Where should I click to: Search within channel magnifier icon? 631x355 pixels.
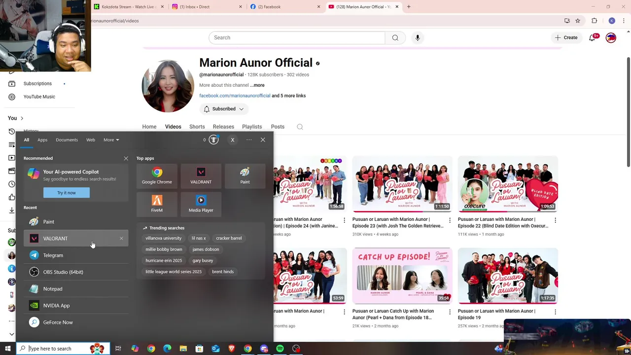click(300, 127)
